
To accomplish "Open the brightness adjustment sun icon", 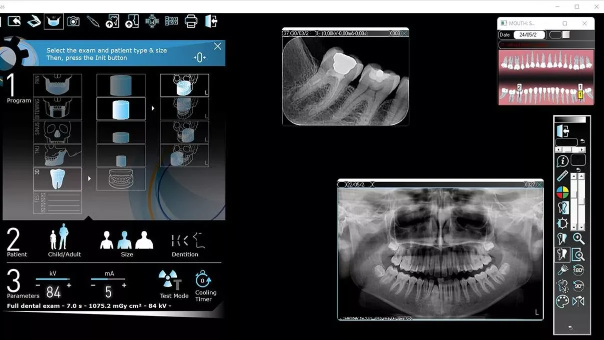I will pyautogui.click(x=563, y=223).
